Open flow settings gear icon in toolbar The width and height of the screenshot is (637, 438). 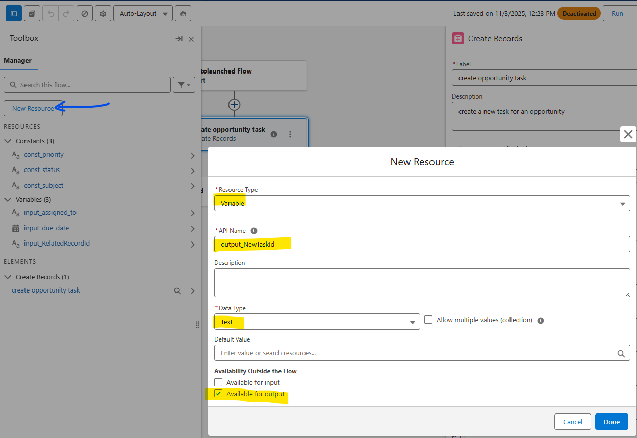[x=103, y=14]
